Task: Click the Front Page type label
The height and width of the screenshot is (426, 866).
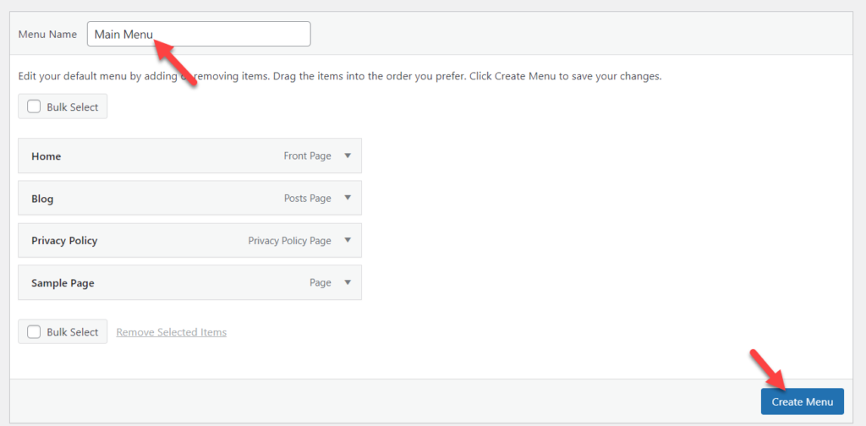Action: coord(307,156)
